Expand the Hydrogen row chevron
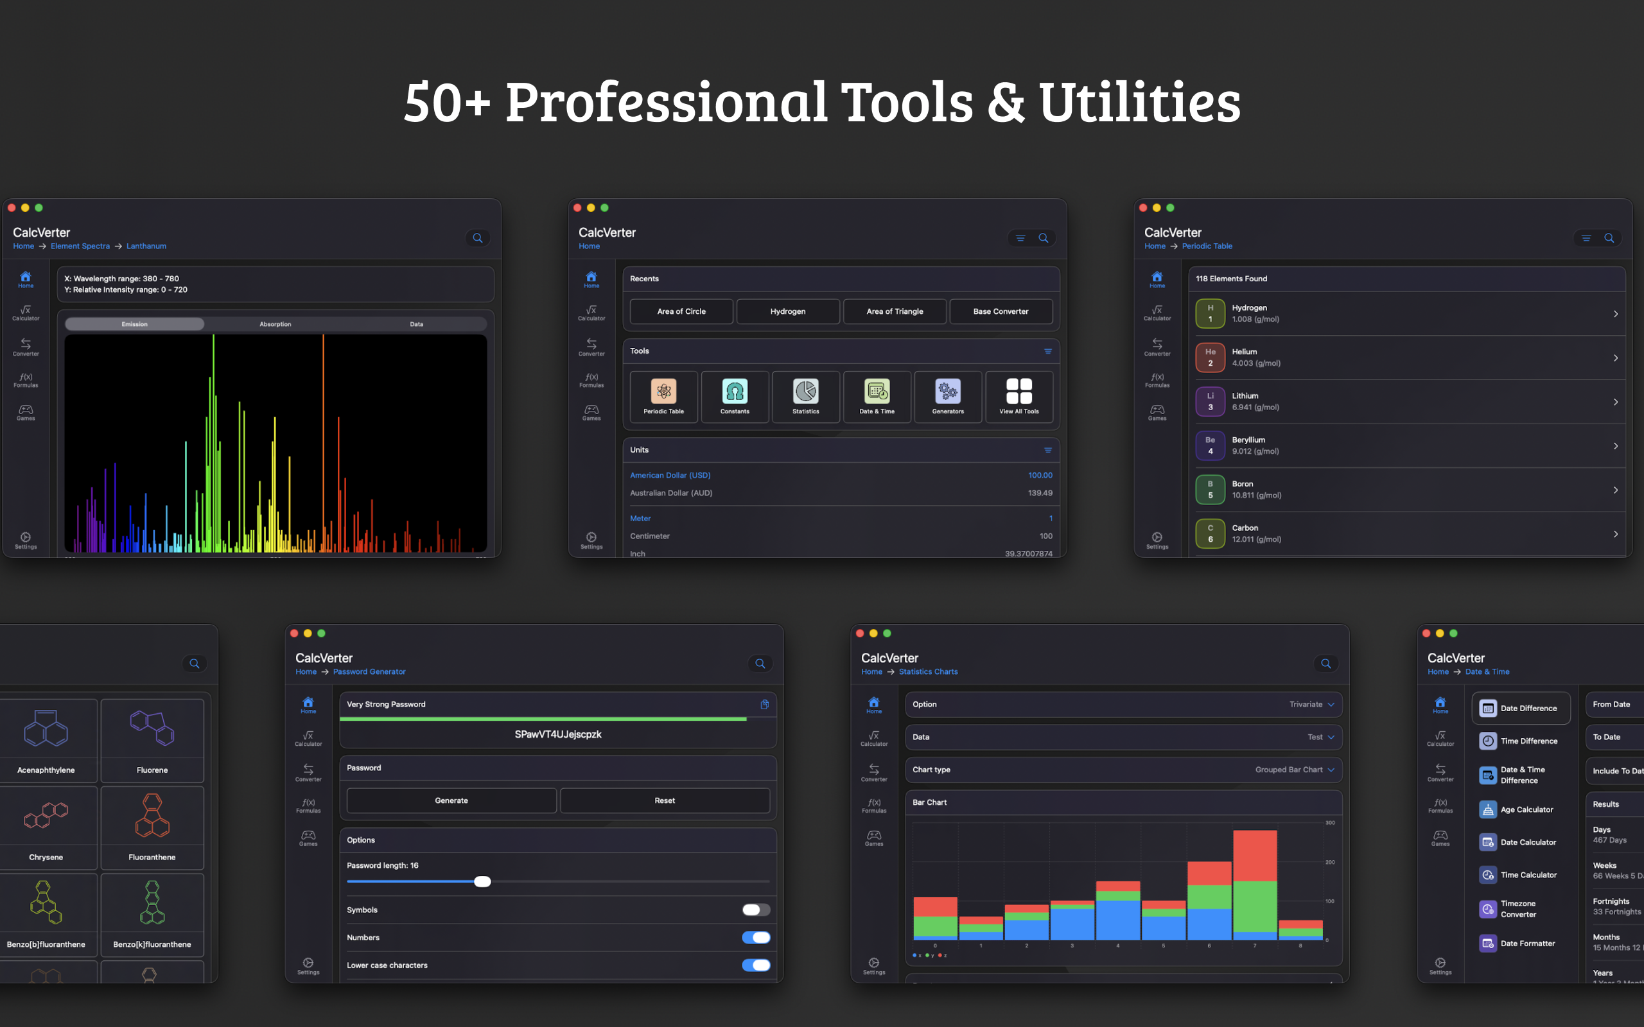 (1616, 314)
